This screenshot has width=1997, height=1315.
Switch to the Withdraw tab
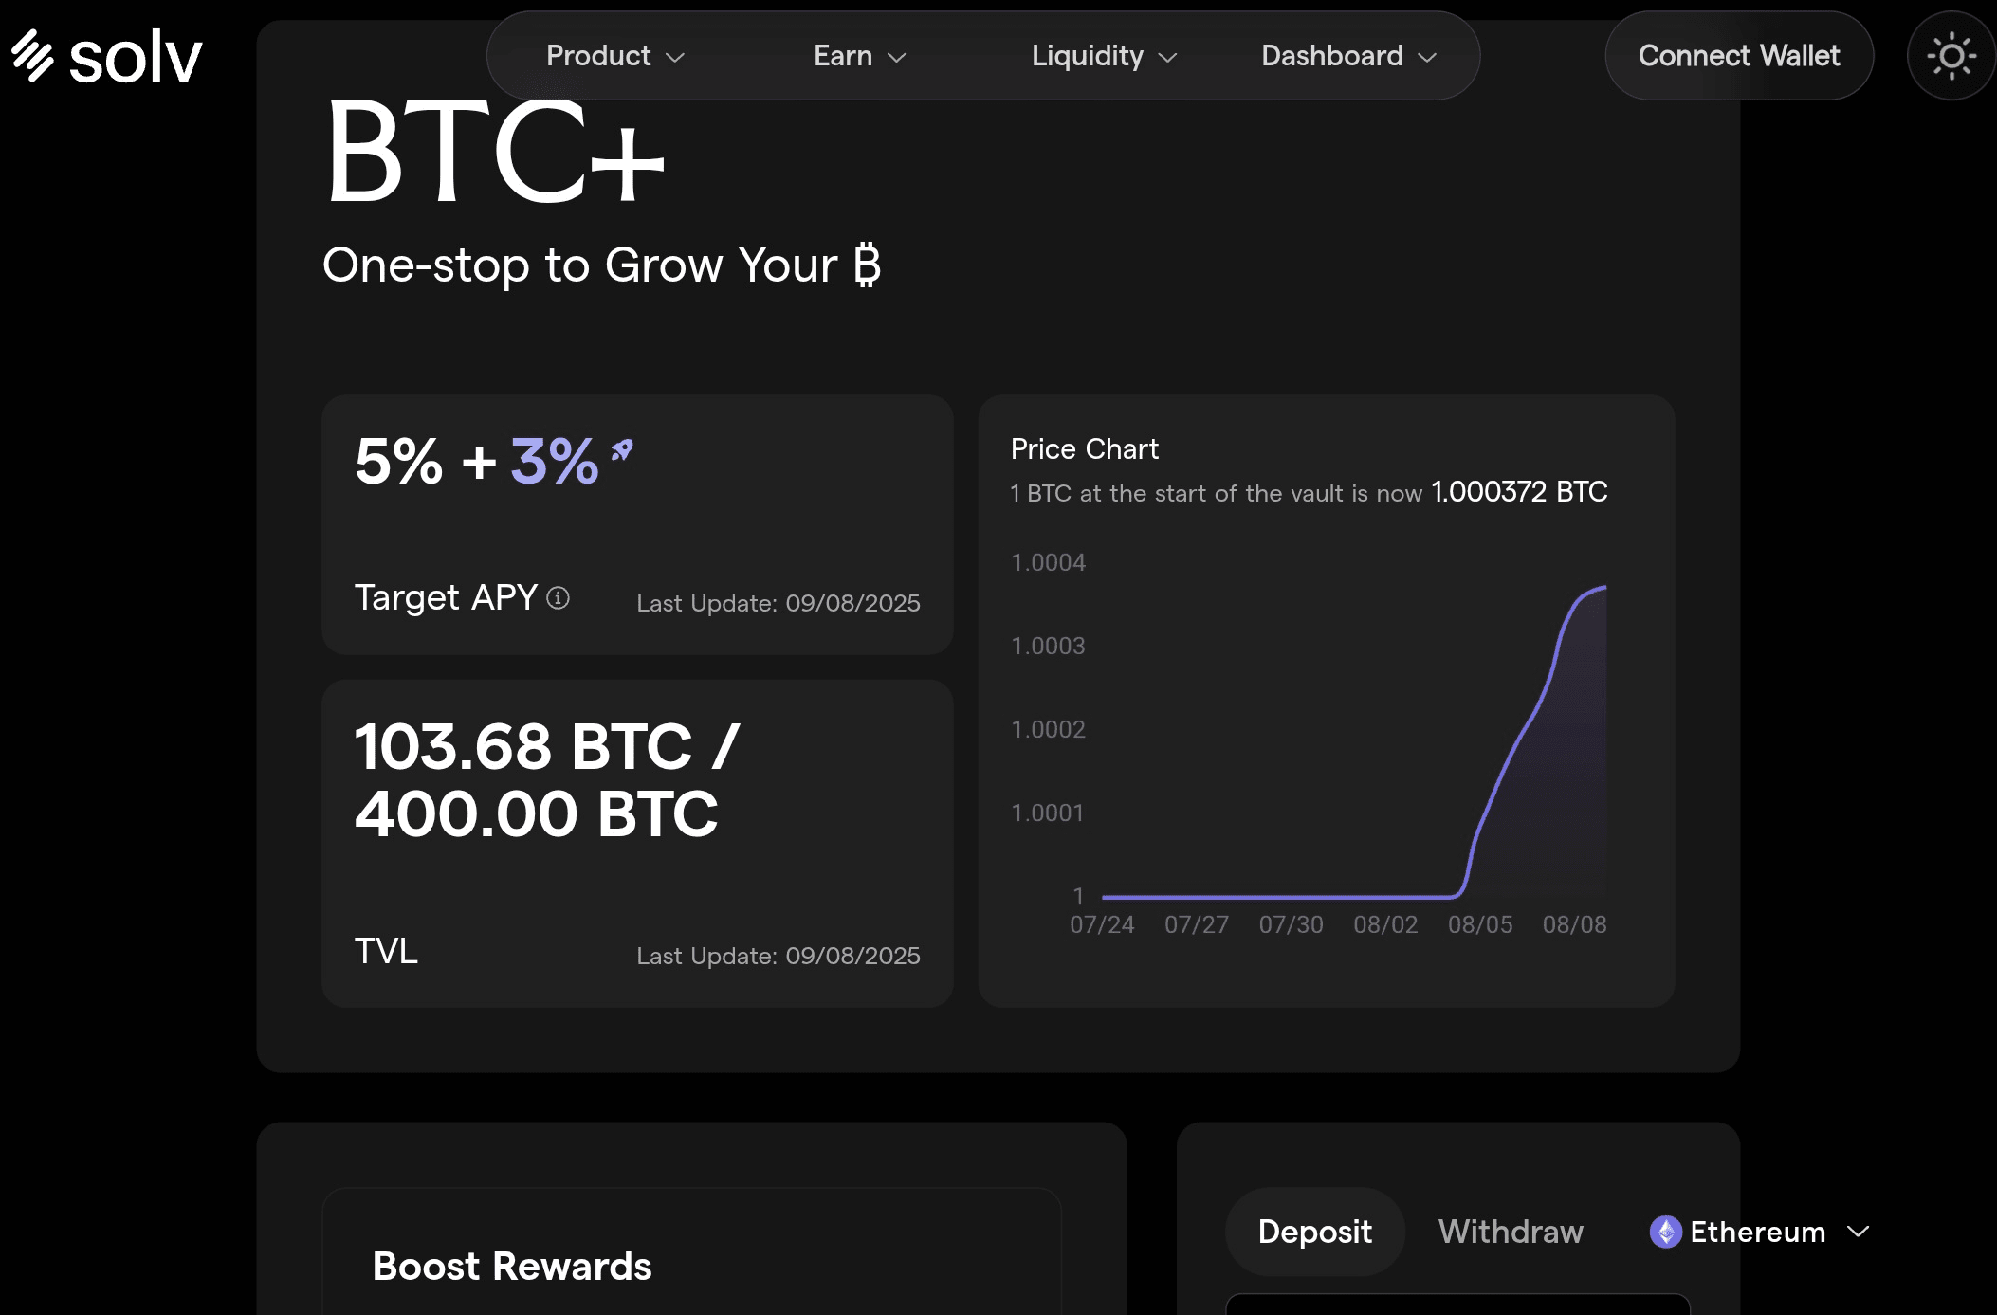[x=1511, y=1232]
